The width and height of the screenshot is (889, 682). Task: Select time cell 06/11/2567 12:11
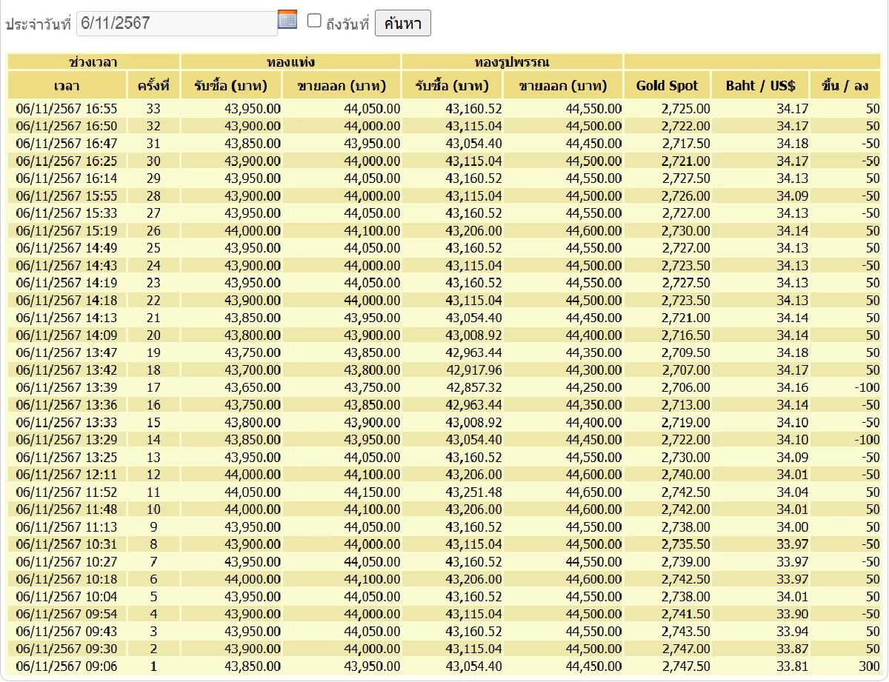[x=67, y=475]
